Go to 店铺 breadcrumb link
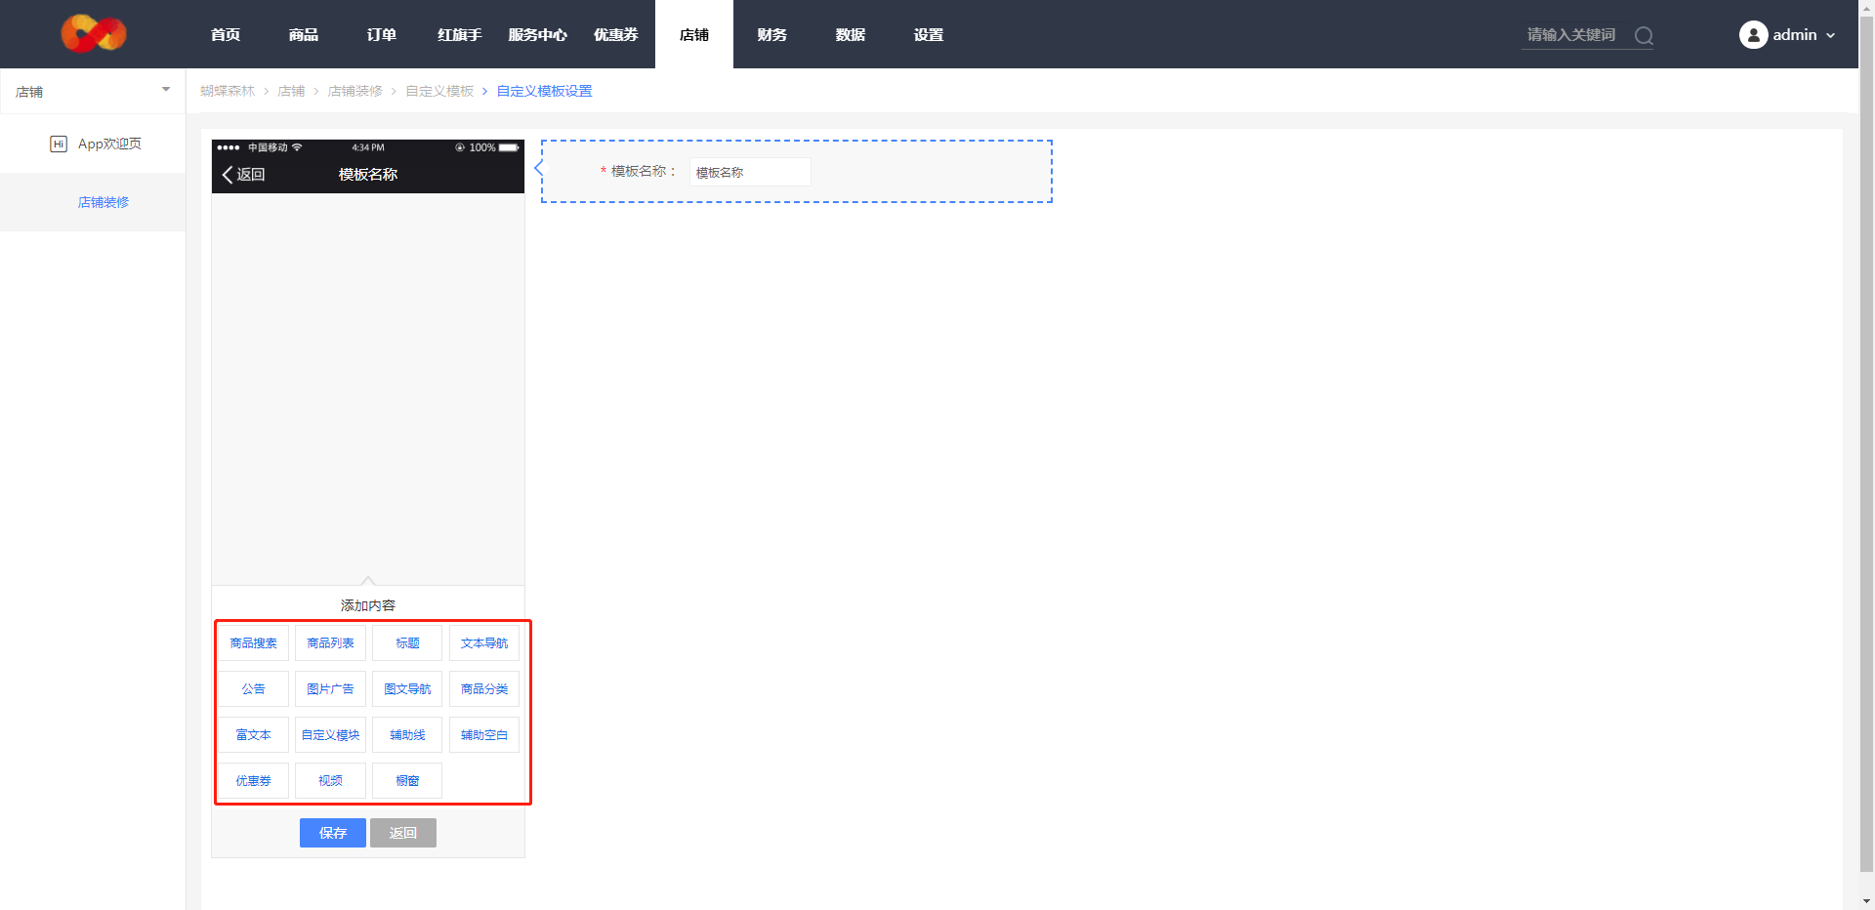Screen dimensions: 1875x910 click(291, 91)
